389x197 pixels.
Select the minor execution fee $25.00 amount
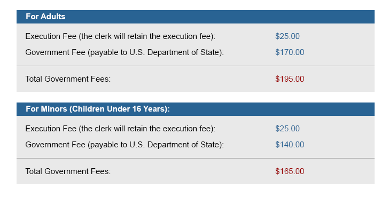pos(287,129)
